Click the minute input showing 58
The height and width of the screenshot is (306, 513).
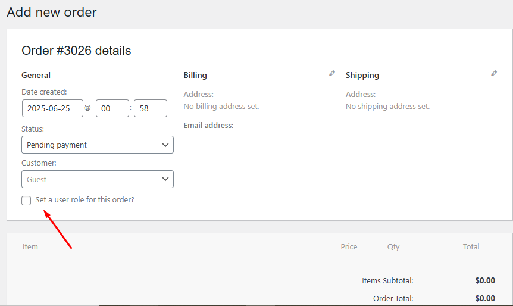pyautogui.click(x=150, y=108)
